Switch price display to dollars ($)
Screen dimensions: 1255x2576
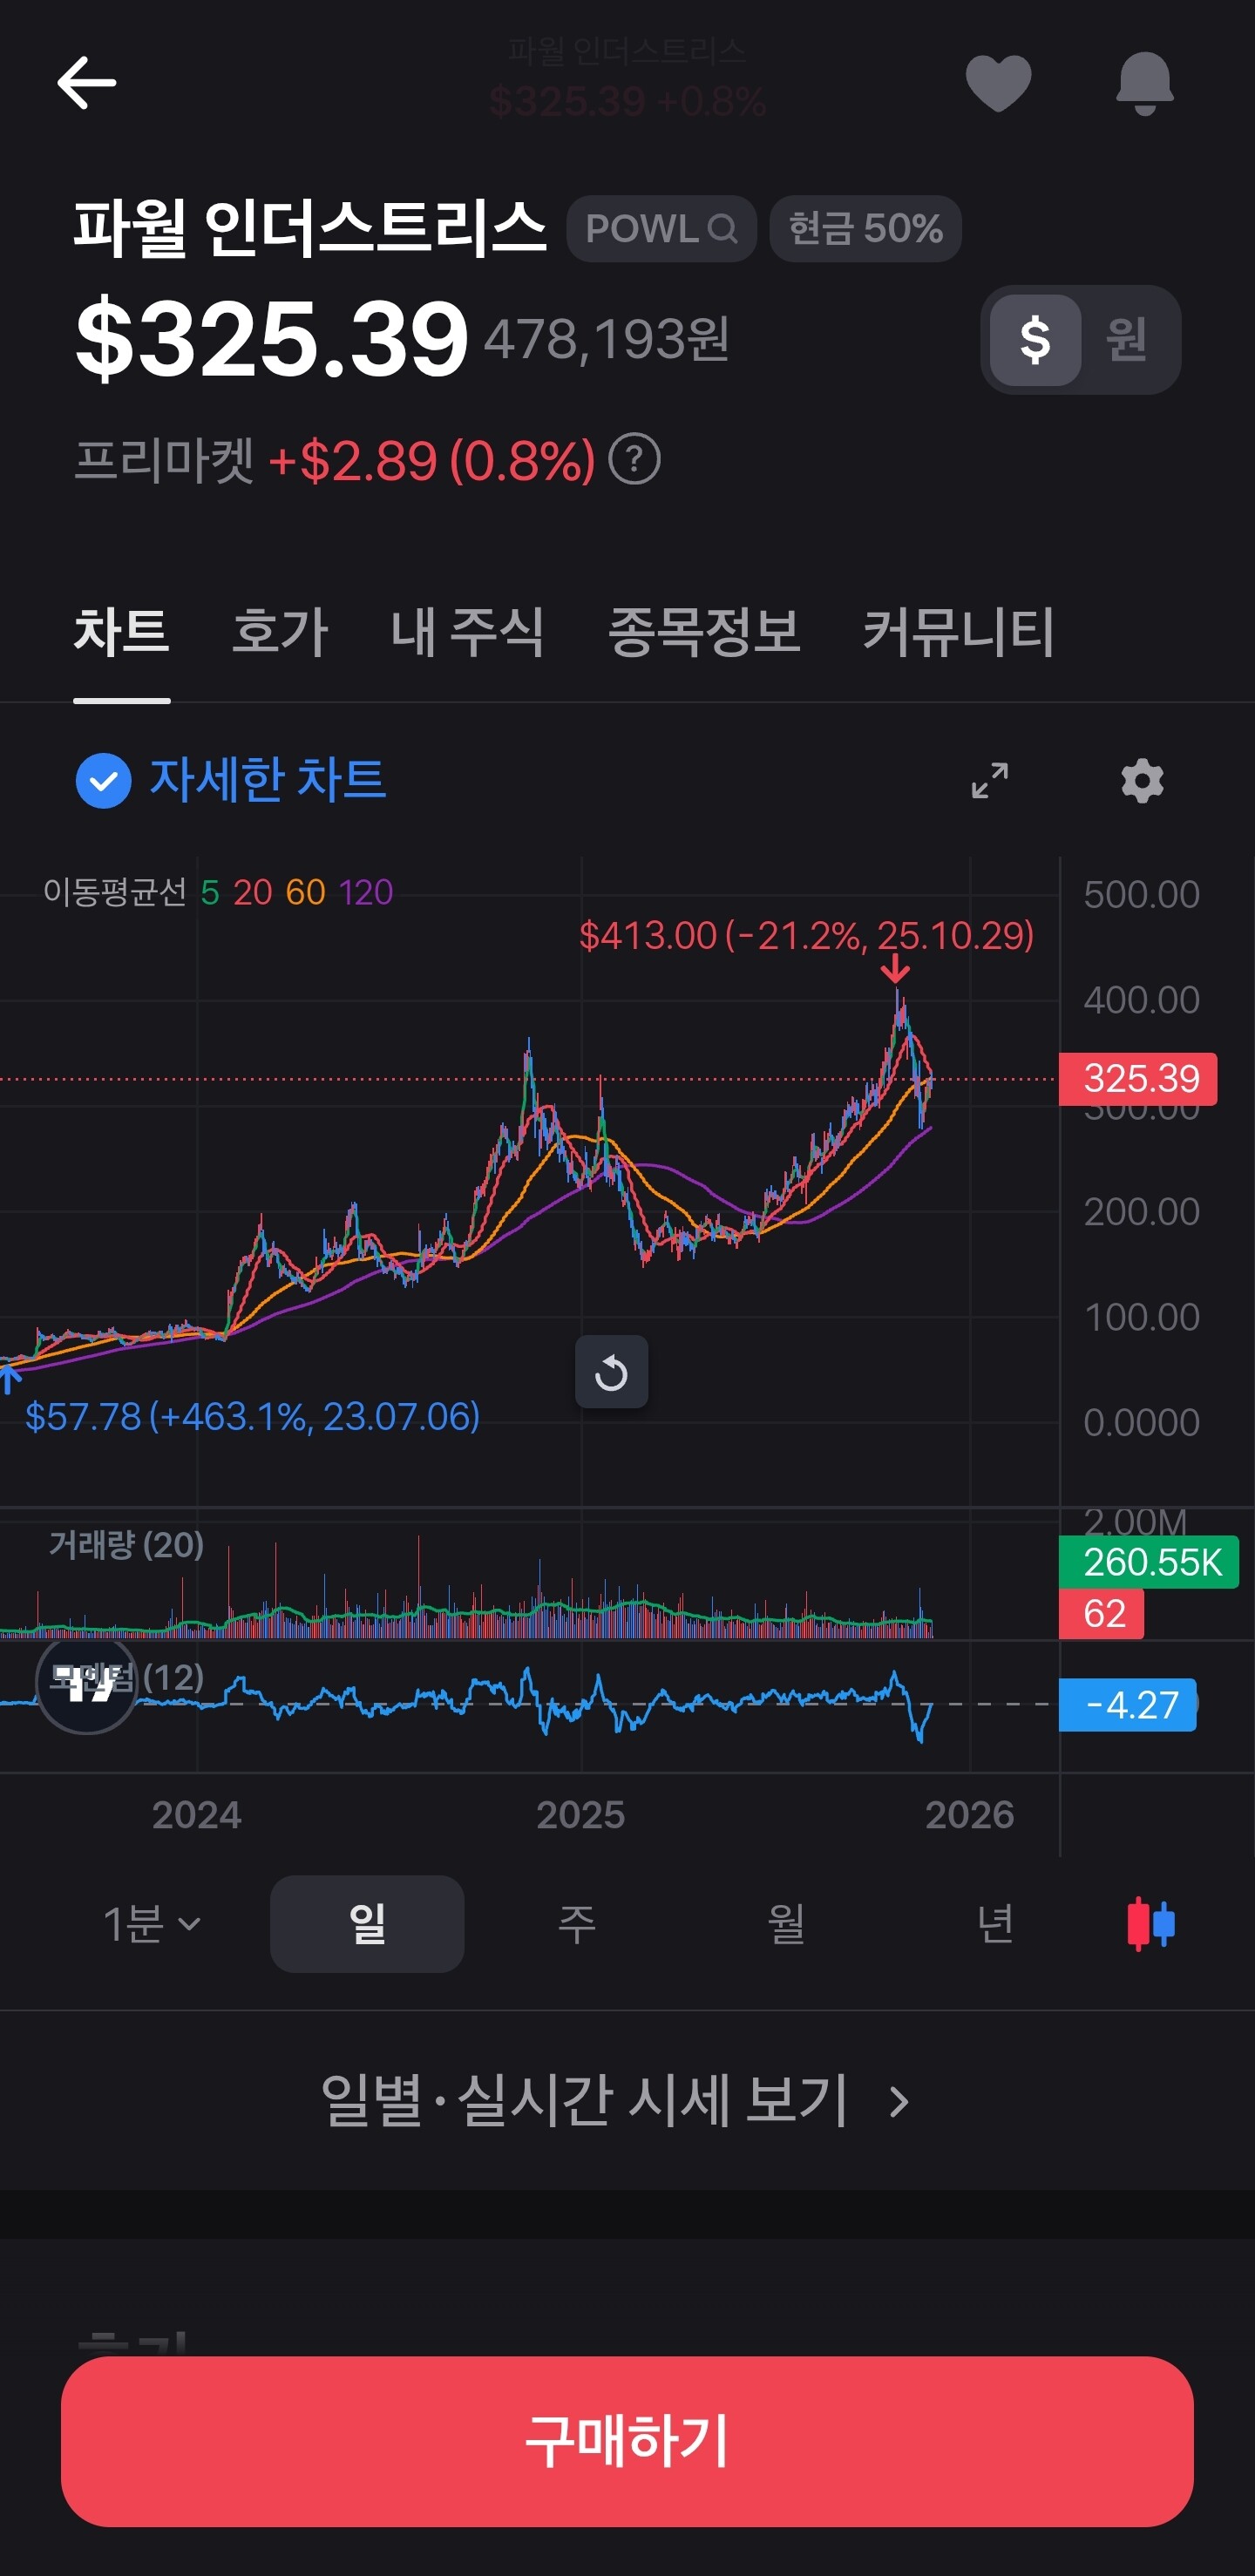pos(1035,340)
